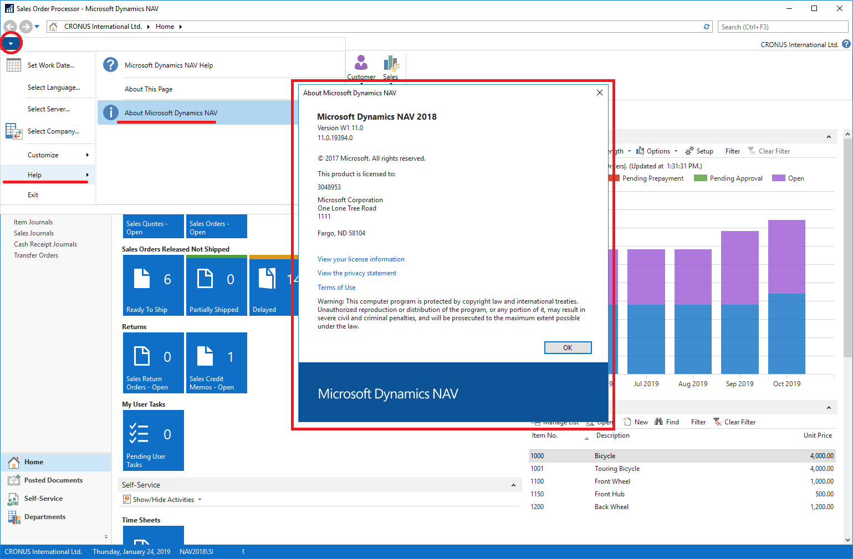Click Clear Filter in chart toolbar
This screenshot has height=559, width=853.
[x=769, y=151]
